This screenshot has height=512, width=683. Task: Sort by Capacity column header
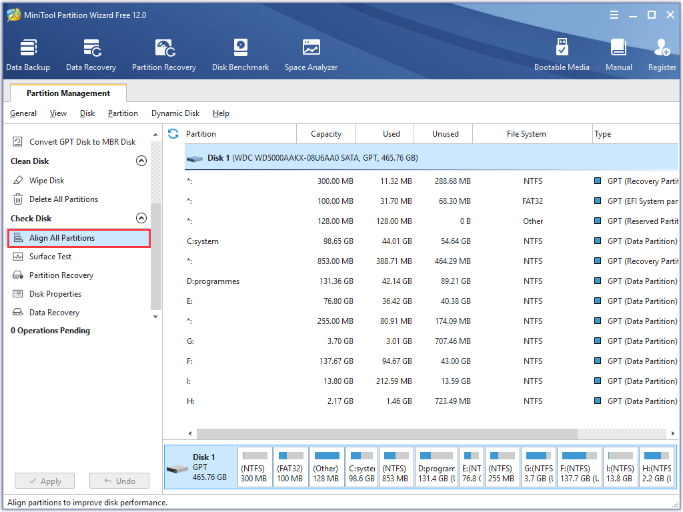click(325, 133)
